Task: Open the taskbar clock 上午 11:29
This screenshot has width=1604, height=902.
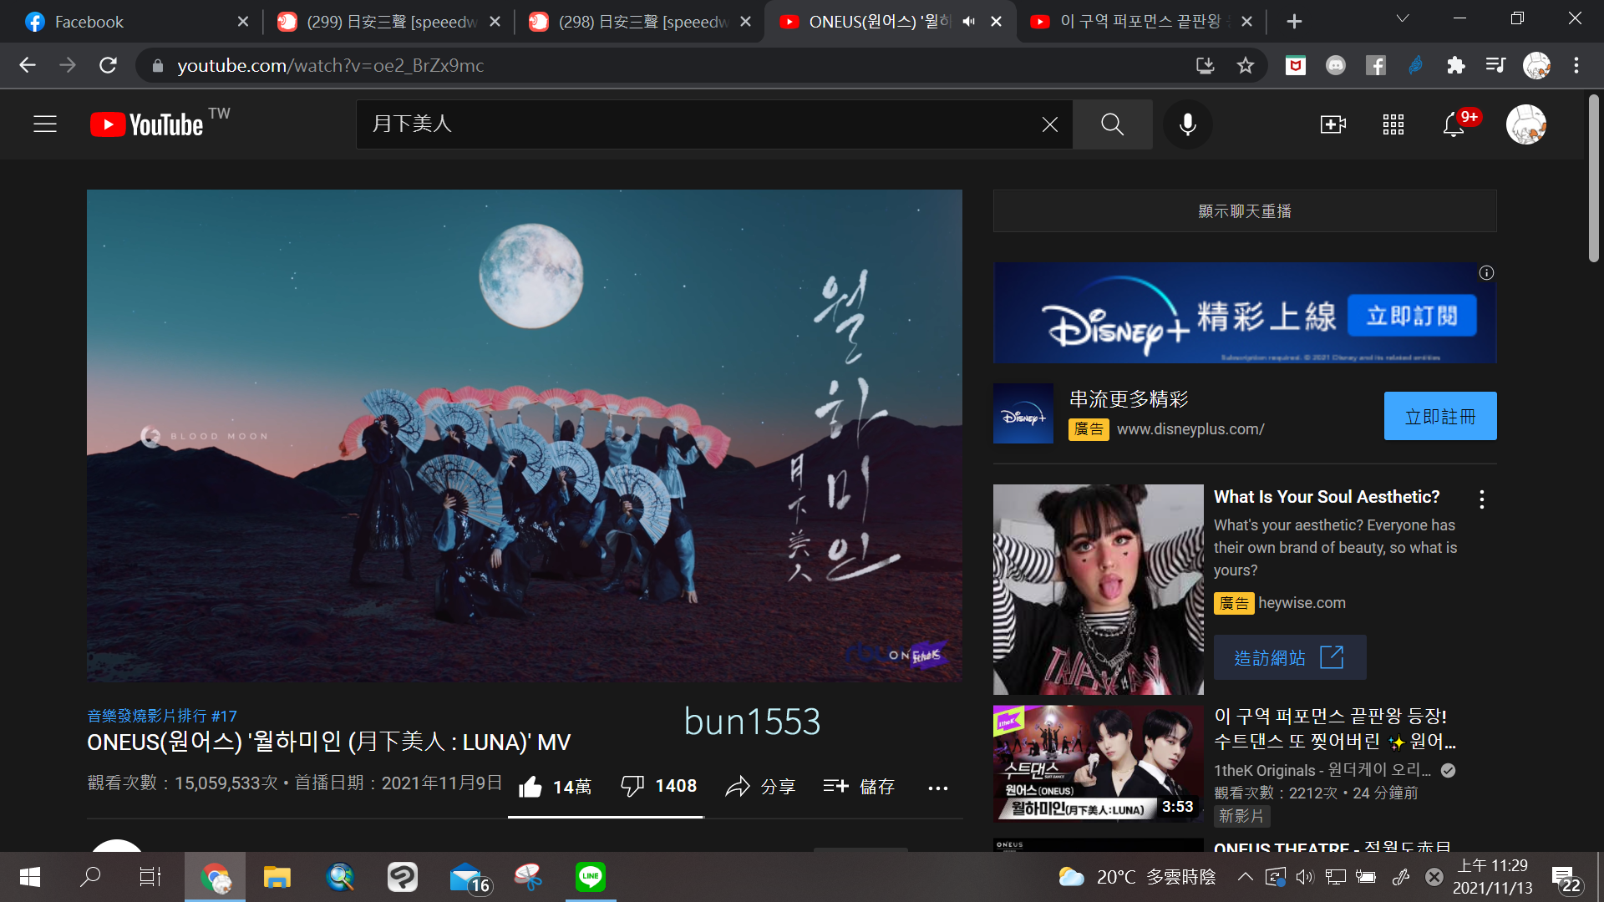Action: tap(1493, 877)
